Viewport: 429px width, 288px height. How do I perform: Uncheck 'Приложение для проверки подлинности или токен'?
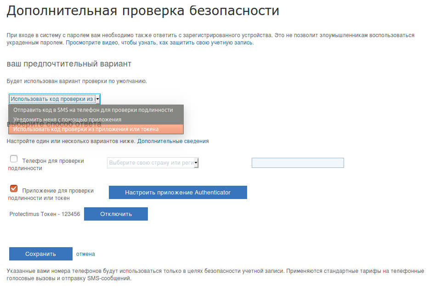14,188
